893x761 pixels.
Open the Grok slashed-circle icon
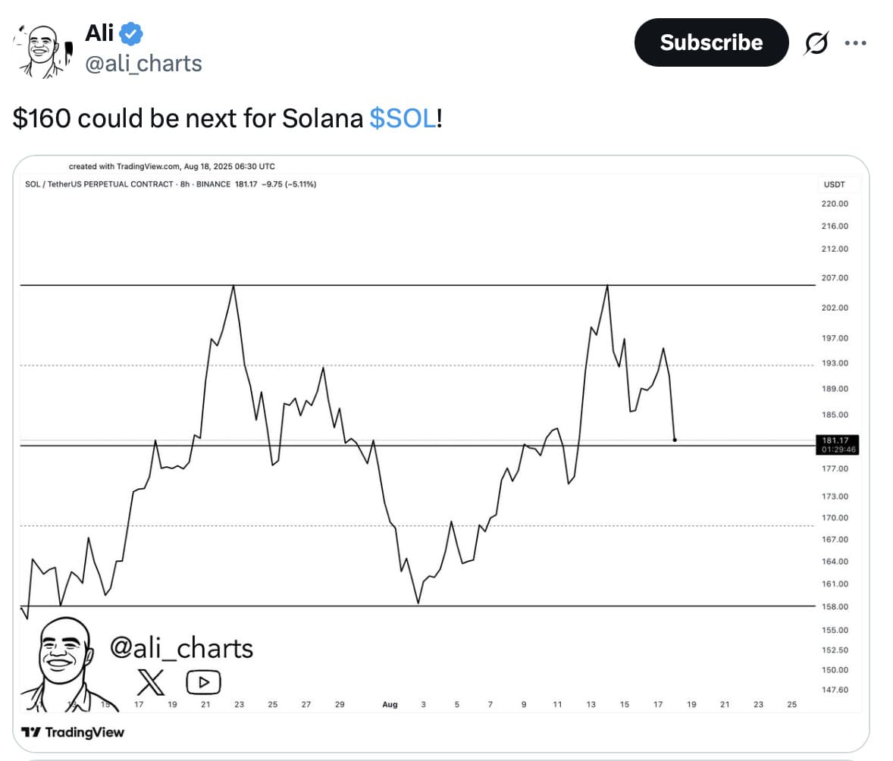tap(816, 42)
